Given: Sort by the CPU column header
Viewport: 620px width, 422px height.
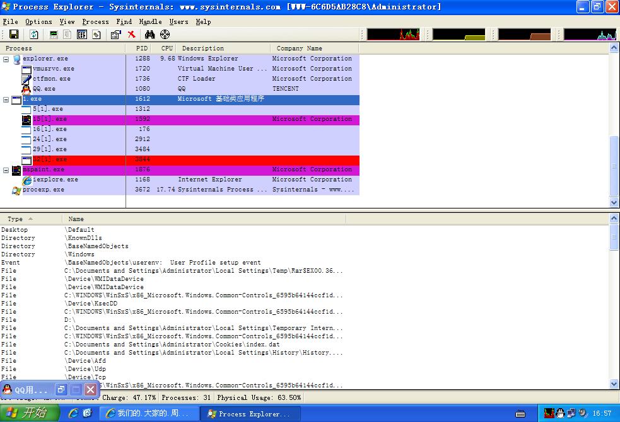Looking at the screenshot, I should click(x=167, y=48).
